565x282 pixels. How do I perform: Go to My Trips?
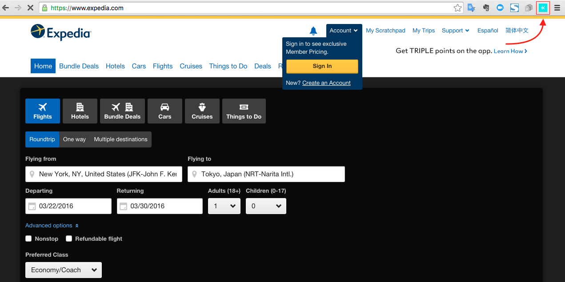424,31
